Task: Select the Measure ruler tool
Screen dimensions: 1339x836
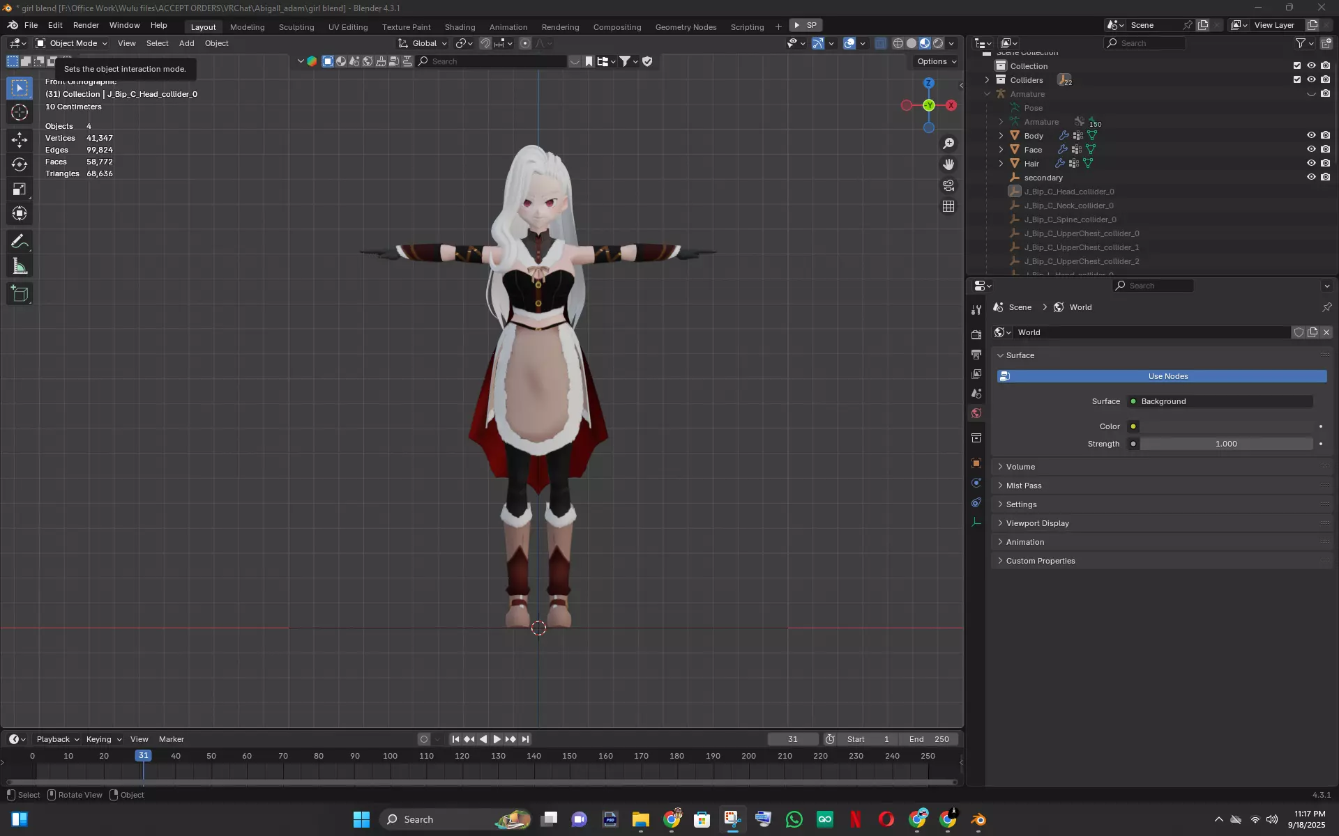Action: point(20,266)
